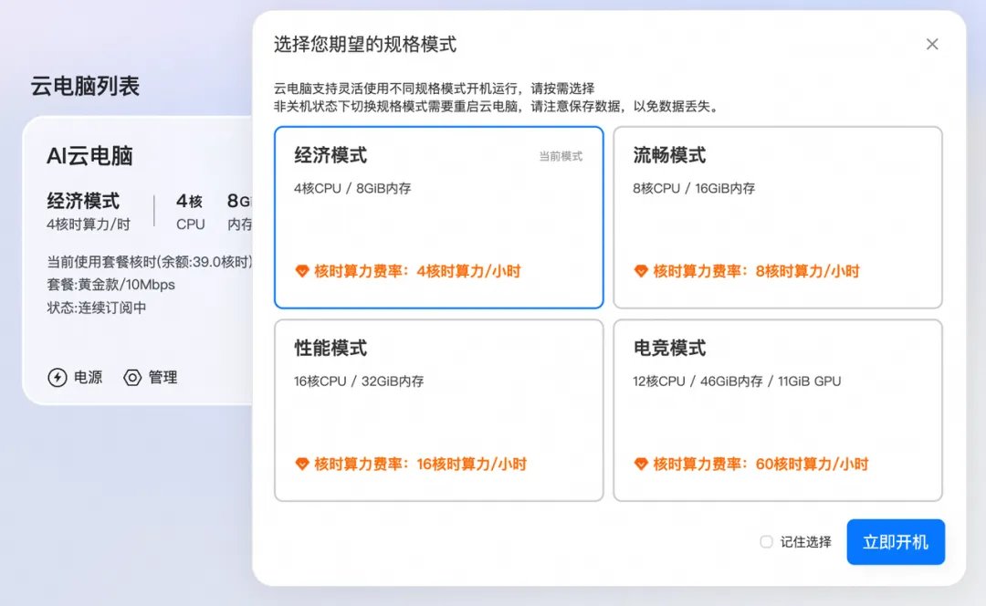Click the 16核CPU / 32GiB内存 spec text
This screenshot has width=986, height=606.
click(359, 381)
